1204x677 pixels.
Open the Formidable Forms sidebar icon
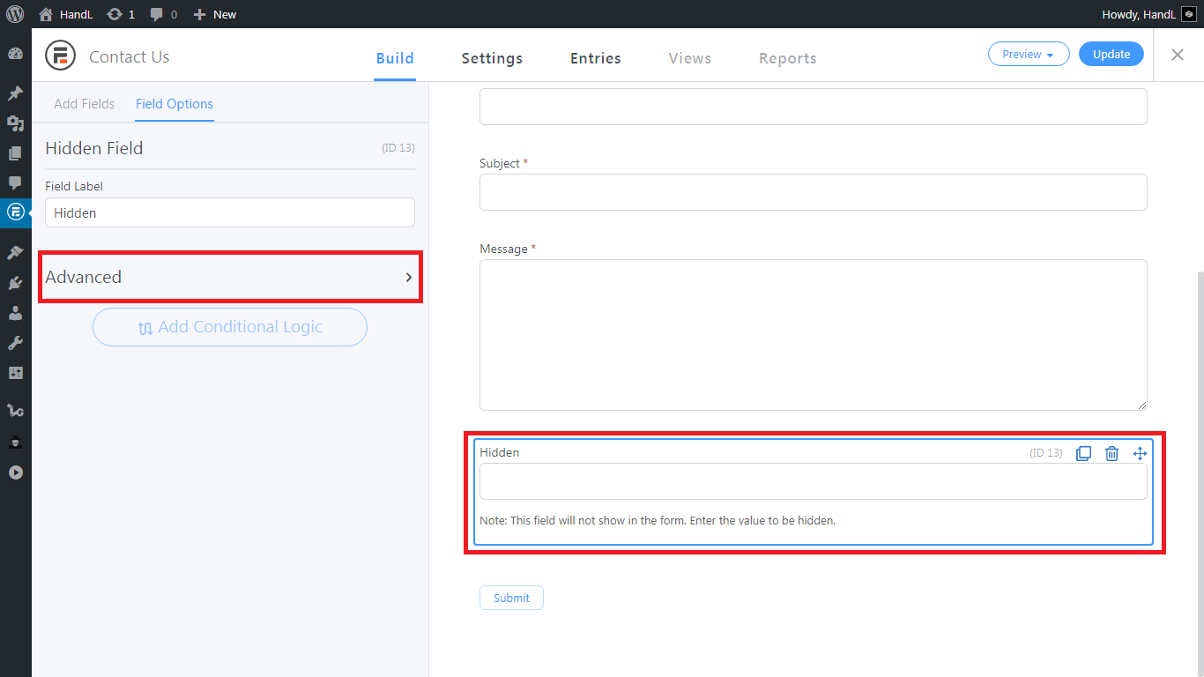pyautogui.click(x=15, y=212)
